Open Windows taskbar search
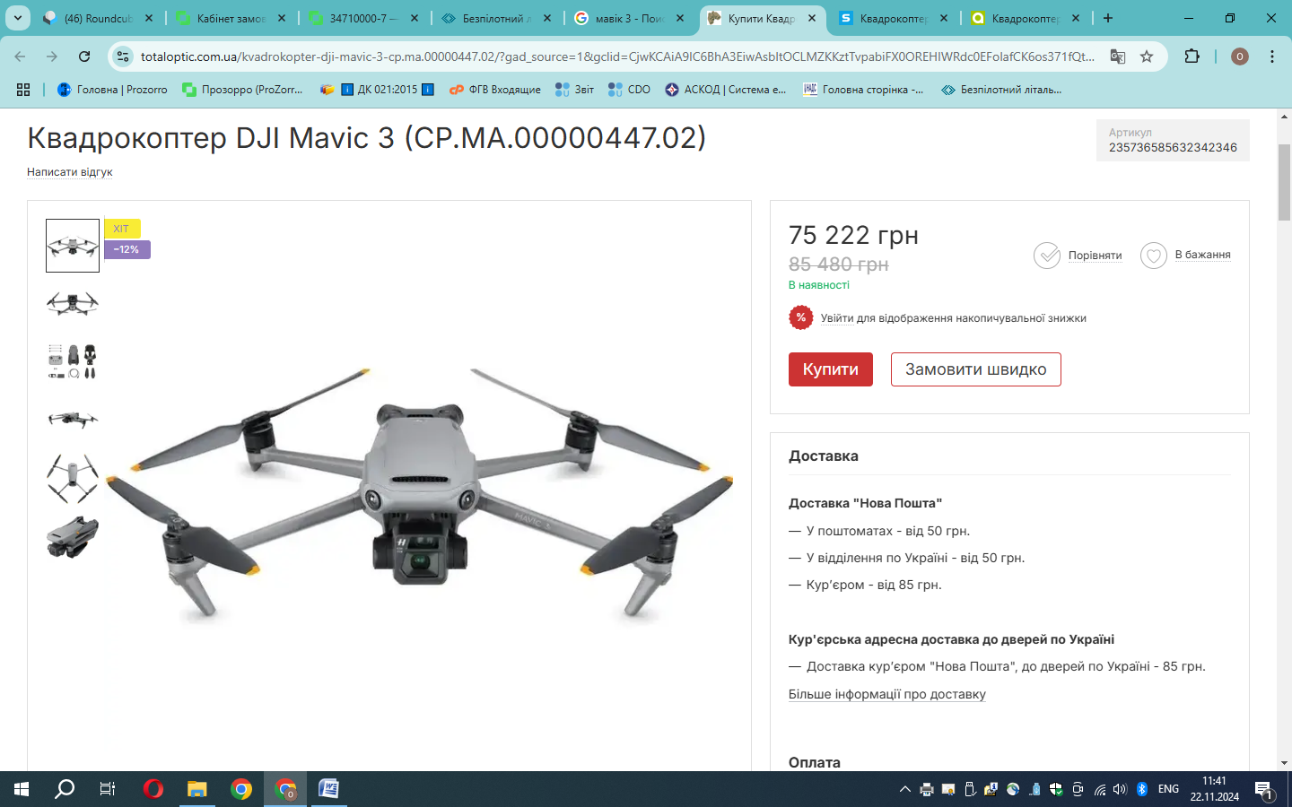Image resolution: width=1292 pixels, height=807 pixels. 65,789
